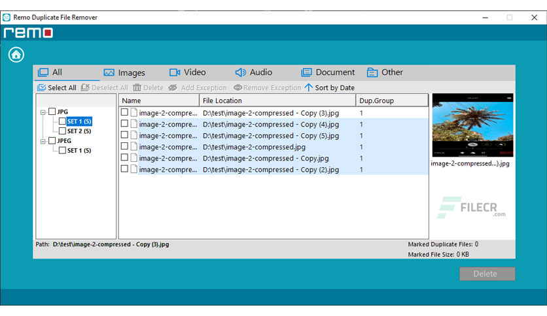Open the Video tab
Screen dimensions: 547x316
188,72
